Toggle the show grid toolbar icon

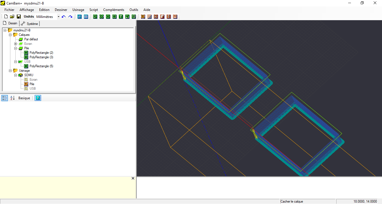point(86,17)
